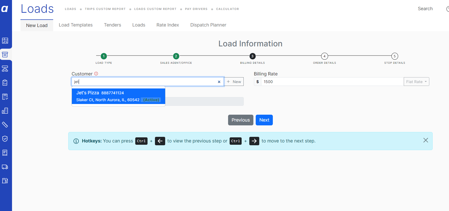Open the building company sidebar icon
Viewport: 449px width, 211px height.
coord(5,111)
